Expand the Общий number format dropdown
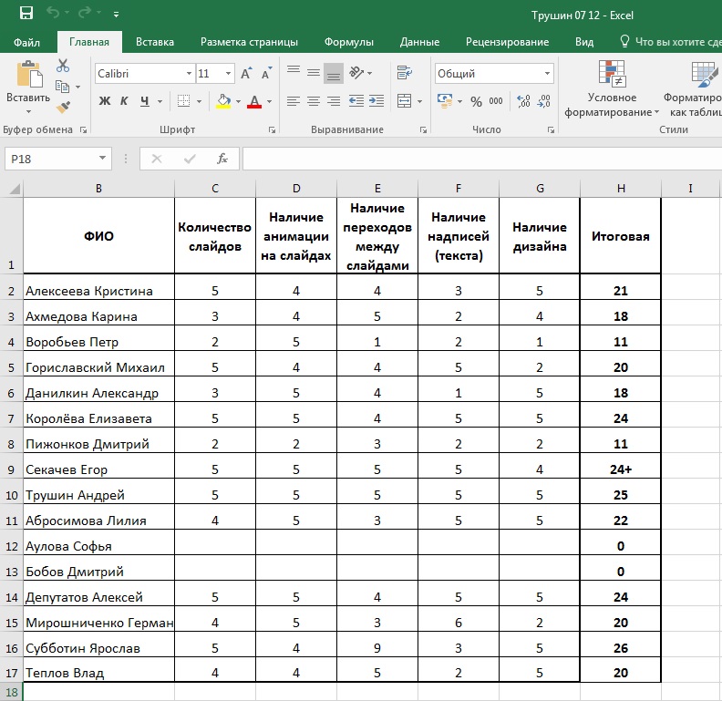722x701 pixels. [547, 73]
